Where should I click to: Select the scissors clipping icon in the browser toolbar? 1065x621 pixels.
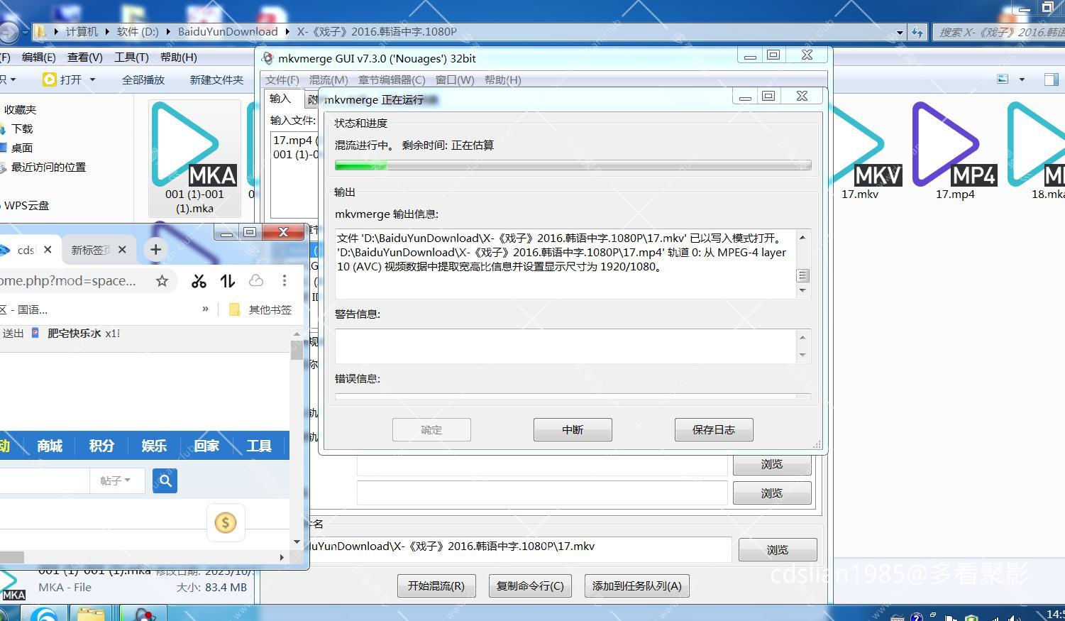click(x=199, y=280)
